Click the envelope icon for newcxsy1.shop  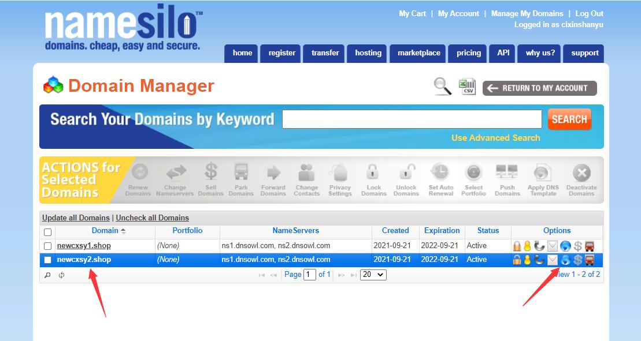point(553,246)
